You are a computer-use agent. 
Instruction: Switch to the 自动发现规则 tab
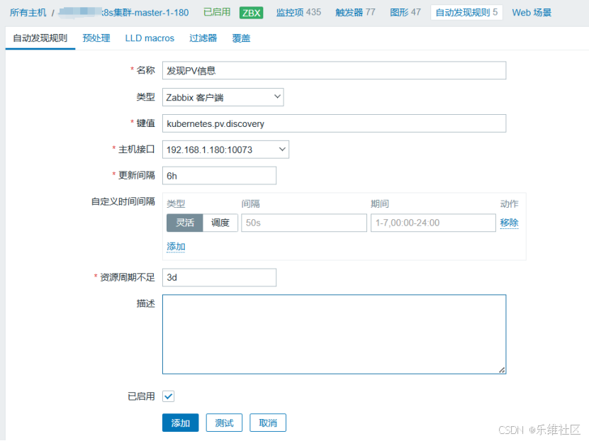(x=40, y=38)
